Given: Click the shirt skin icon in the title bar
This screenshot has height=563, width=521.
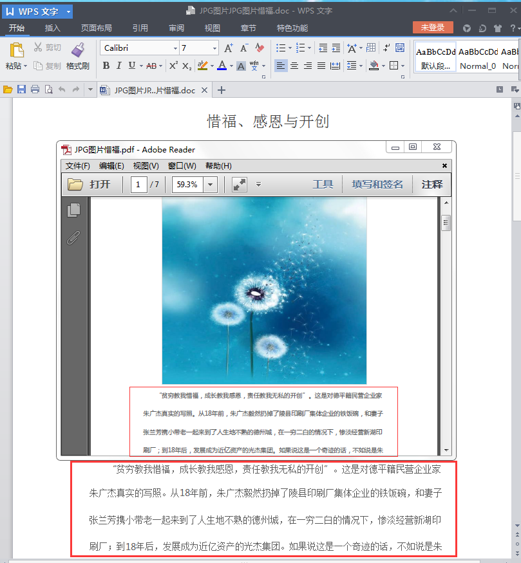Looking at the screenshot, I should [498, 28].
